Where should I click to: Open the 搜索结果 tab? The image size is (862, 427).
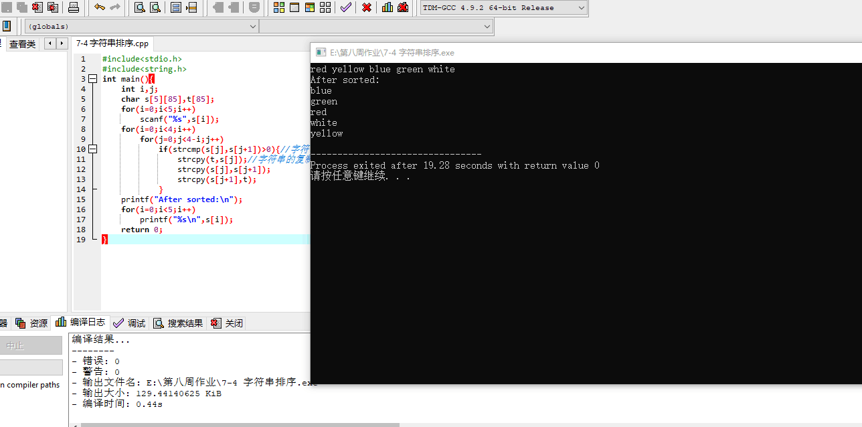(178, 323)
